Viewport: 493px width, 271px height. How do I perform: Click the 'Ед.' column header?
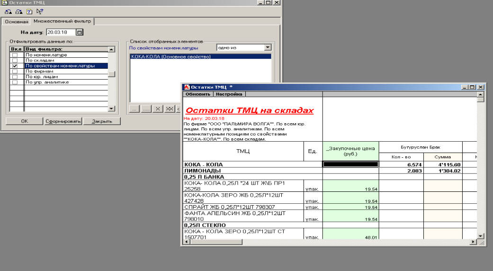[313, 151]
